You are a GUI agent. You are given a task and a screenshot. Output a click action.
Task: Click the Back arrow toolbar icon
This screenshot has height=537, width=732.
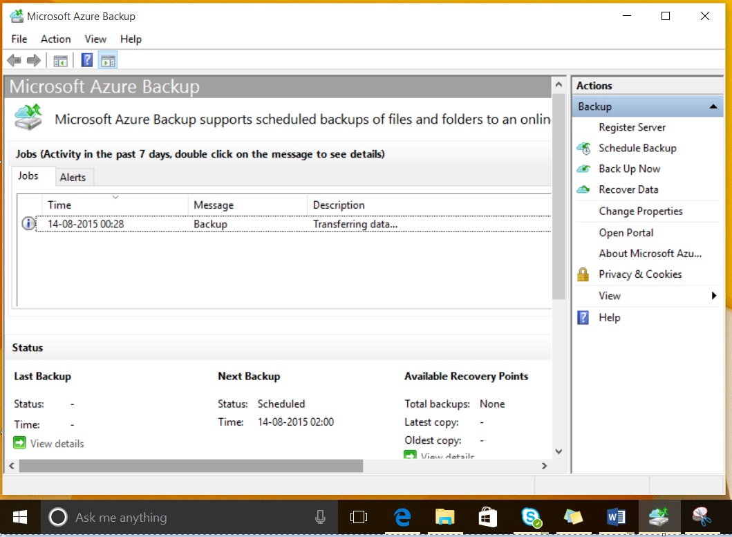14,60
